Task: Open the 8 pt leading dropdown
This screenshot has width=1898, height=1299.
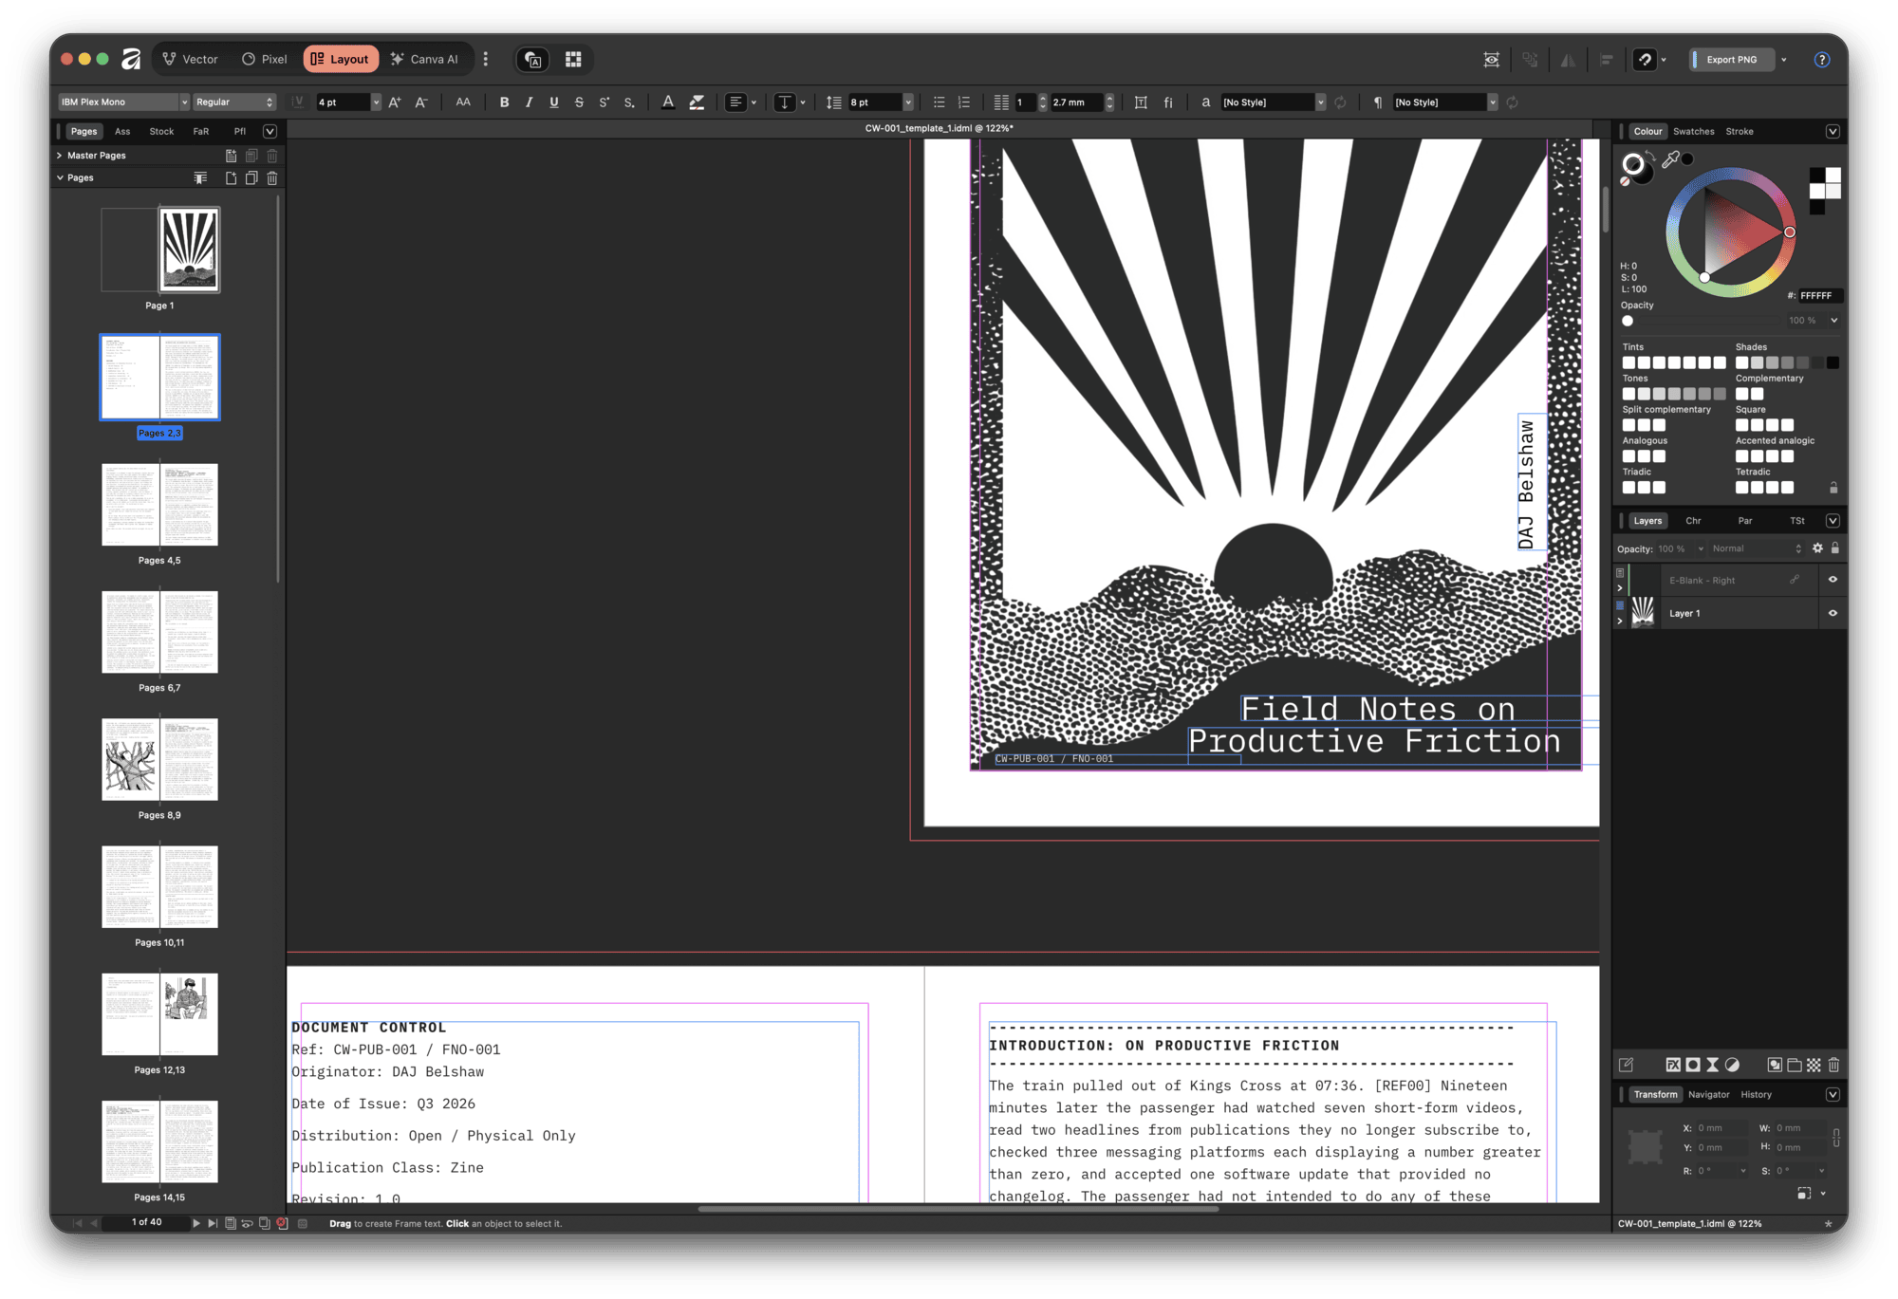Action: click(x=908, y=102)
